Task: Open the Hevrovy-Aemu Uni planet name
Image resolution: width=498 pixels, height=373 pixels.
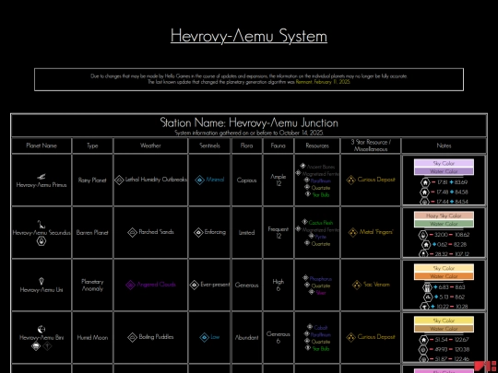Action: click(x=41, y=290)
